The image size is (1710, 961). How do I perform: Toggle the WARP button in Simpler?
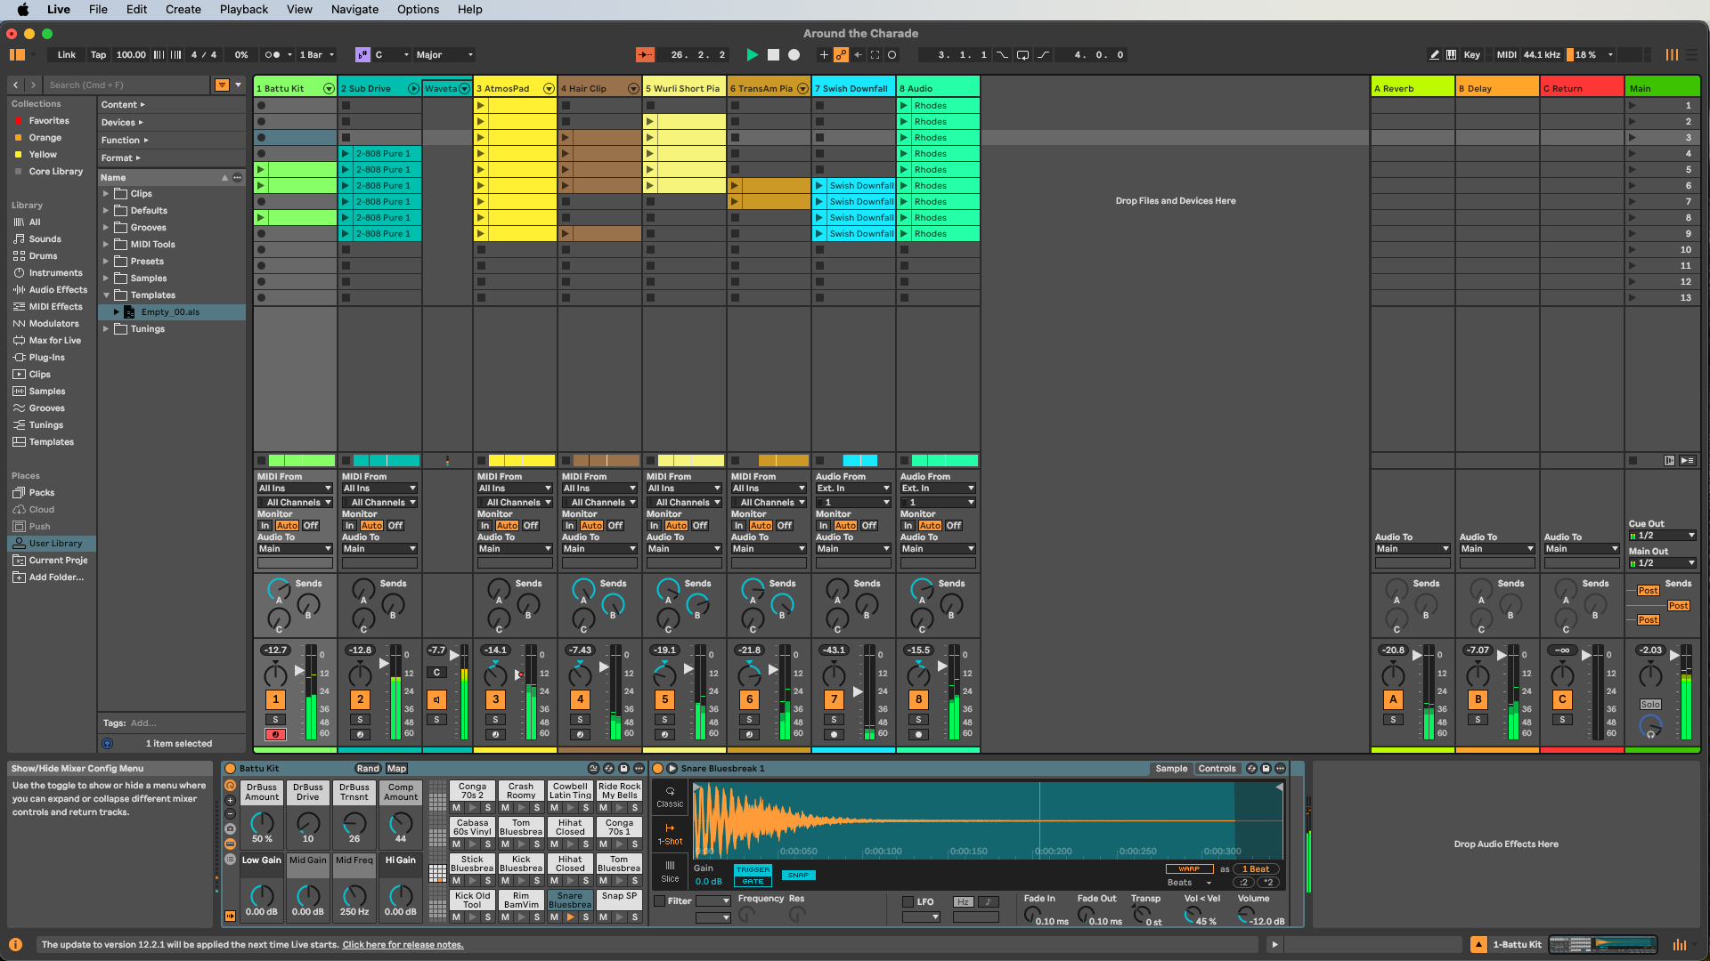click(x=1189, y=869)
